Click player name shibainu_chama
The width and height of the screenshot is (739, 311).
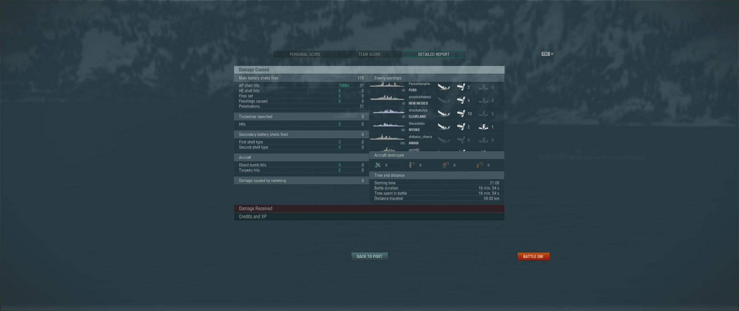(x=420, y=137)
